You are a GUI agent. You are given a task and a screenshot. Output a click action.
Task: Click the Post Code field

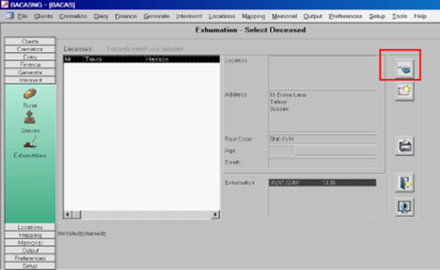322,139
